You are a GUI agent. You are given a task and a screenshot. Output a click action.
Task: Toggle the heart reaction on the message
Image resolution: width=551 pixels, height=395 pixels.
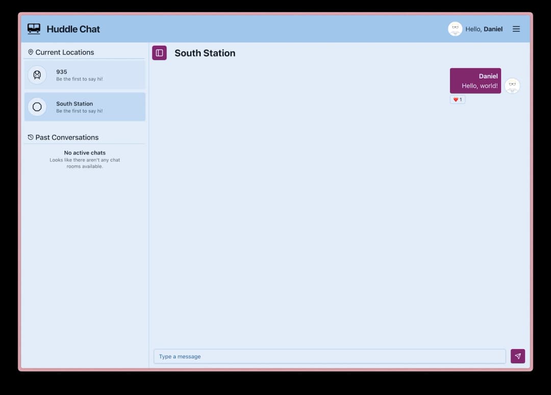point(458,100)
